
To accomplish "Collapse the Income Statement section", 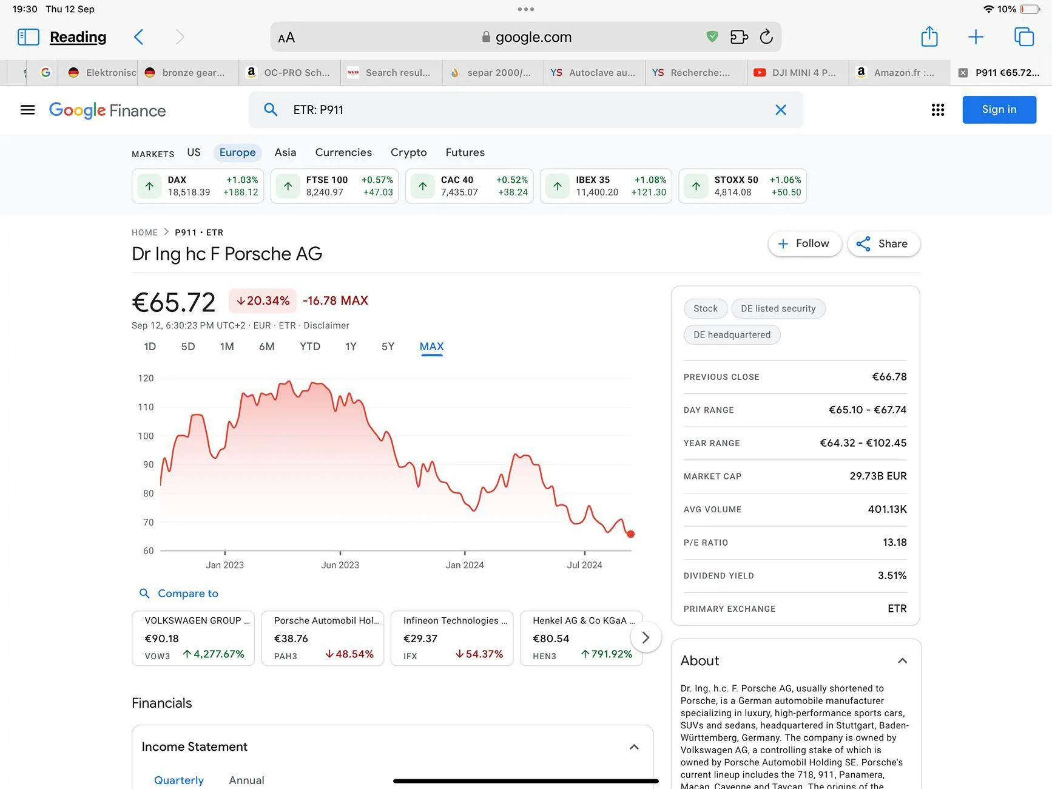I will point(634,747).
